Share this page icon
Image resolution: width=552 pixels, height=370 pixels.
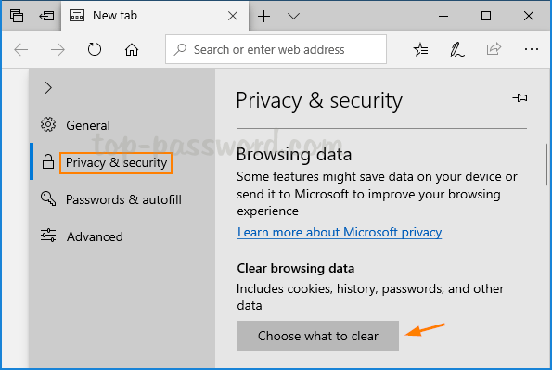coord(494,49)
